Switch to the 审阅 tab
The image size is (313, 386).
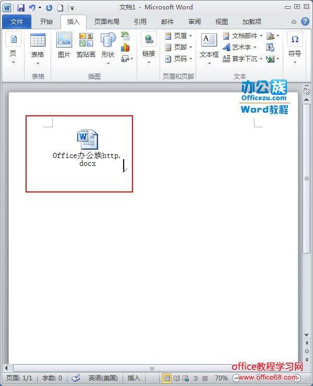[x=195, y=22]
